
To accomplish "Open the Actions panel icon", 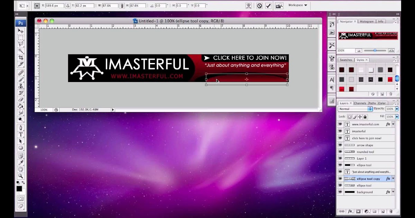I will (332, 33).
